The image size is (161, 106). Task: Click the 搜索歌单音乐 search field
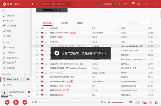click(x=140, y=23)
